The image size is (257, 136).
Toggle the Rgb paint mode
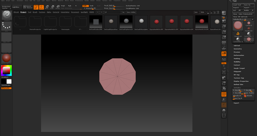[x=70, y=5]
